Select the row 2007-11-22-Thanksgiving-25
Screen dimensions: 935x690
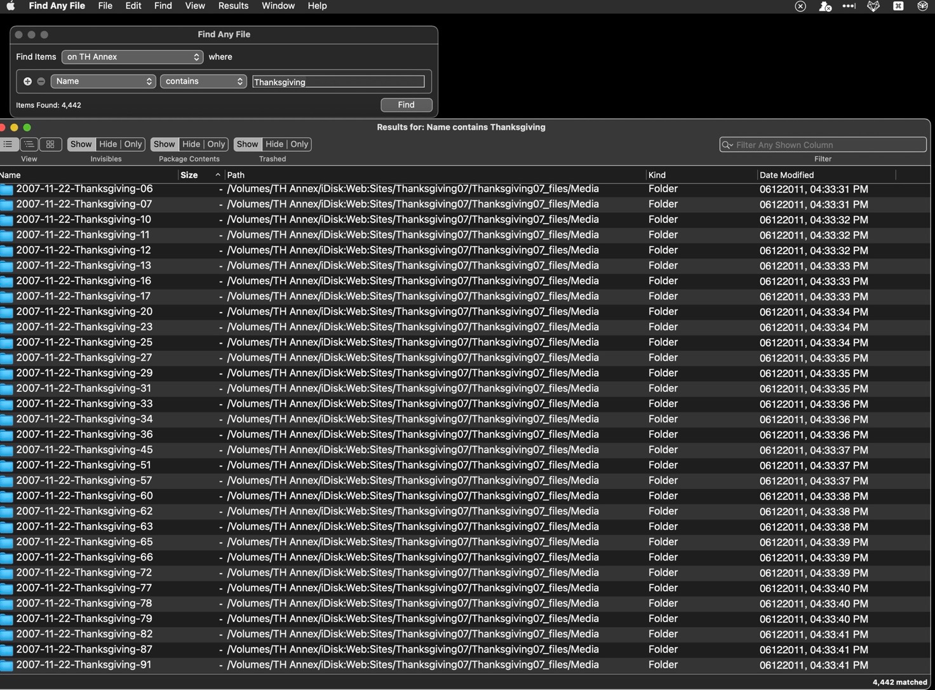coord(465,342)
